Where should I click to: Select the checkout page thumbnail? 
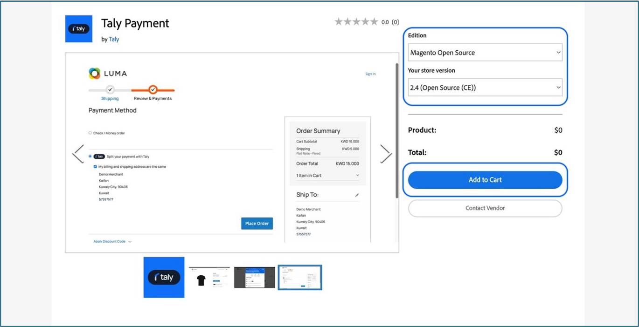tap(300, 277)
